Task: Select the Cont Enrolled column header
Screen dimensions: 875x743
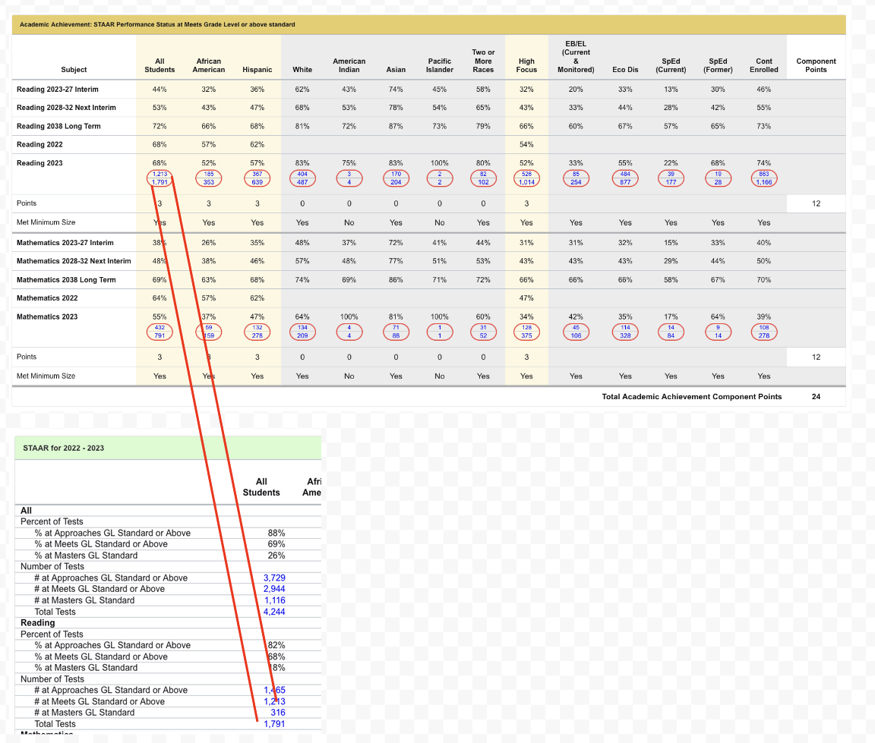Action: (x=764, y=65)
